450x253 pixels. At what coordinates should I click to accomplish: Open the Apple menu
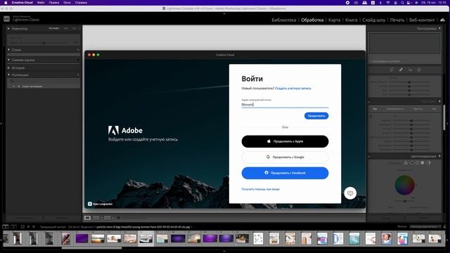click(6, 3)
